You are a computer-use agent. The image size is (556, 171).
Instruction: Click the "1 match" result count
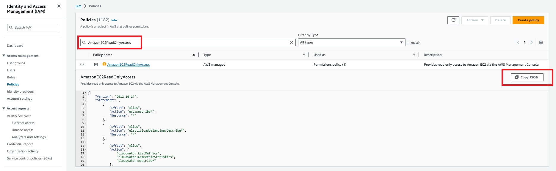pyautogui.click(x=414, y=43)
